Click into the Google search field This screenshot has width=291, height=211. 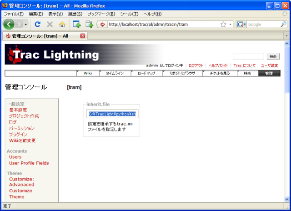click(264, 24)
